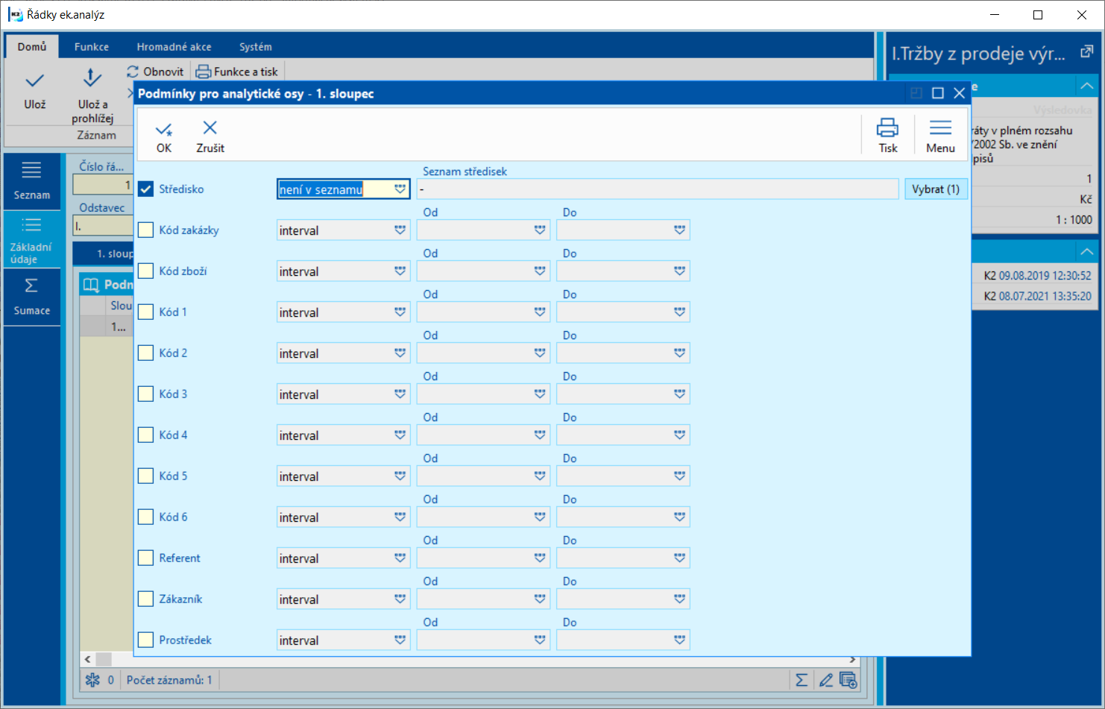The image size is (1105, 709).
Task: Open the Kód 6 Od dropdown
Action: coord(540,517)
